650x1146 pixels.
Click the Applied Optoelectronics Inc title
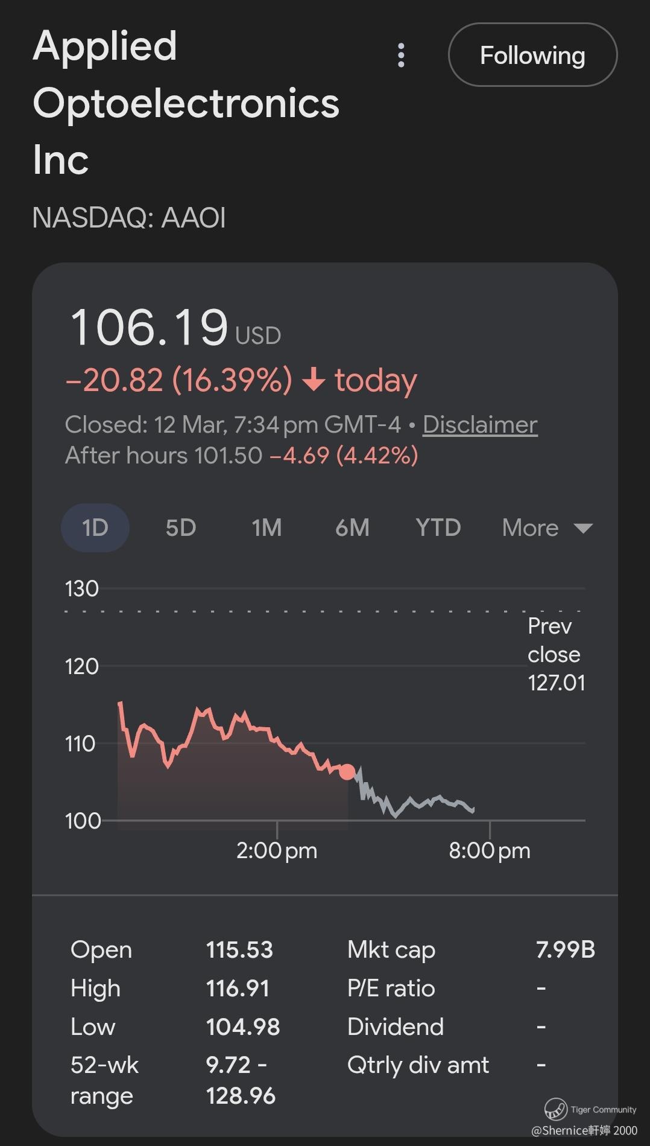(x=186, y=103)
